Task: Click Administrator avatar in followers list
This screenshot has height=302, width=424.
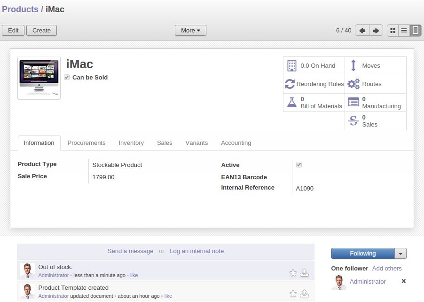Action: [339, 282]
